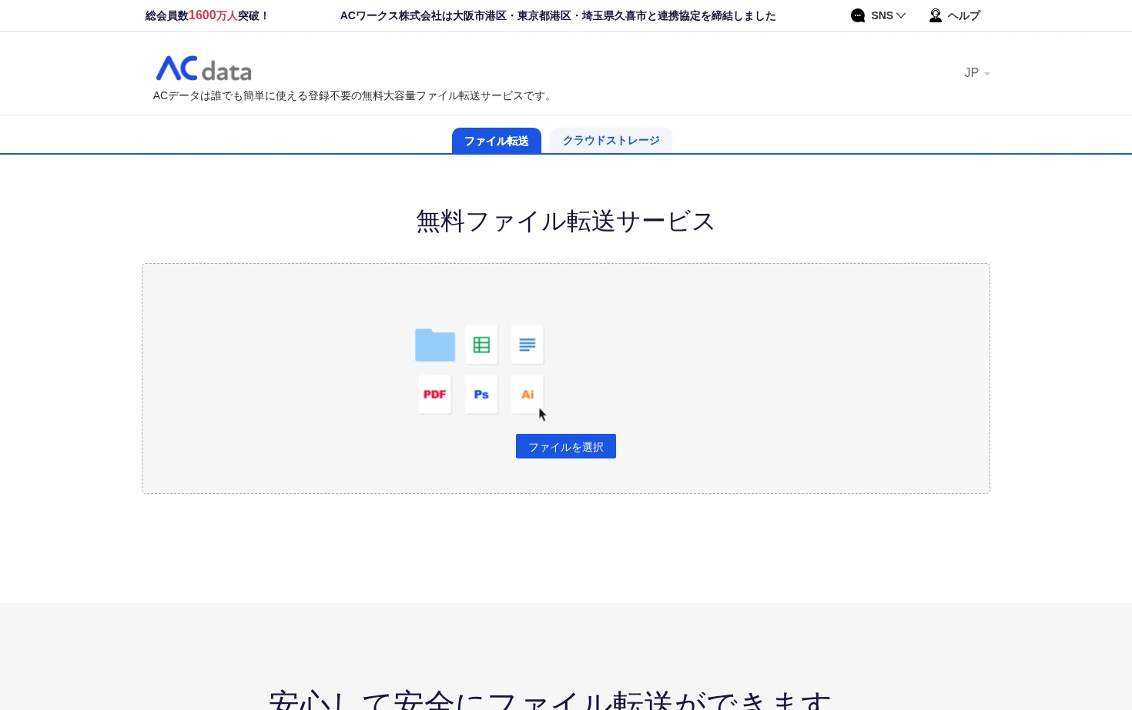Click the 無料ファイル転送サービス heading
The image size is (1132, 710).
coord(565,222)
